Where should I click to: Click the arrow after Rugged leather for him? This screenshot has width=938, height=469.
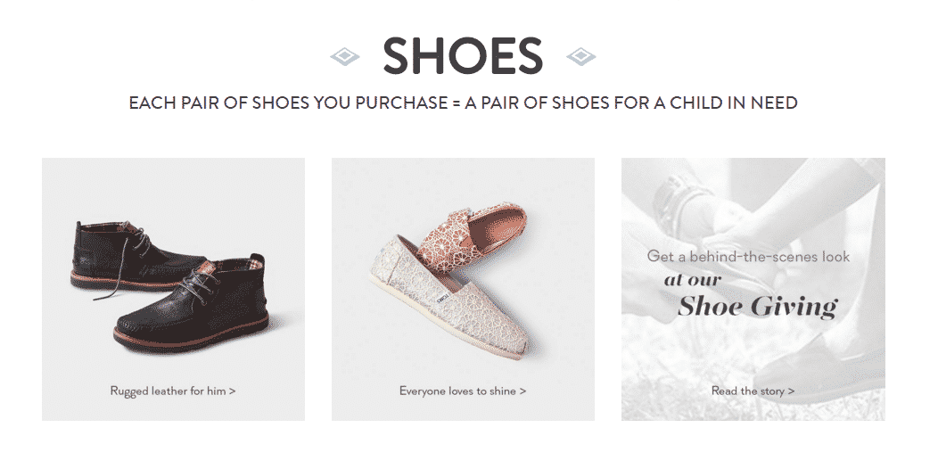[232, 391]
